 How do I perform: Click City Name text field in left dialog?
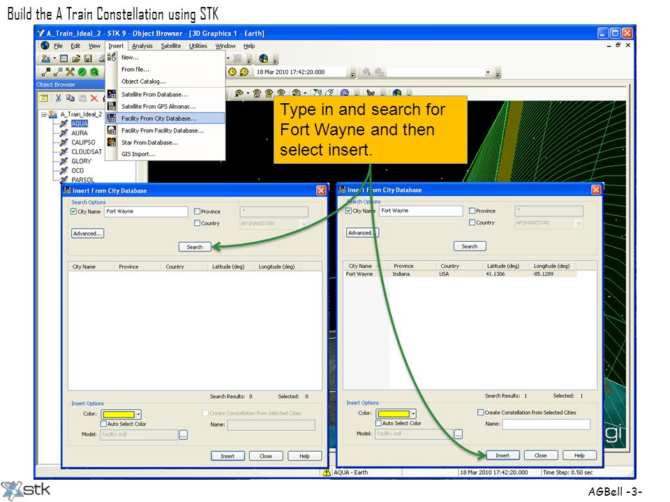tap(146, 212)
